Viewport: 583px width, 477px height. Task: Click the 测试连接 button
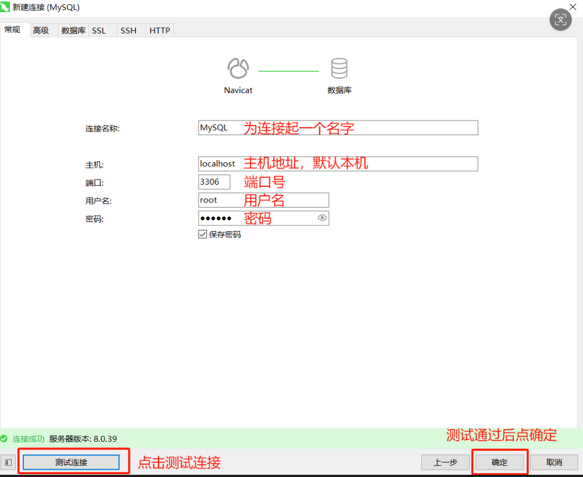71,462
